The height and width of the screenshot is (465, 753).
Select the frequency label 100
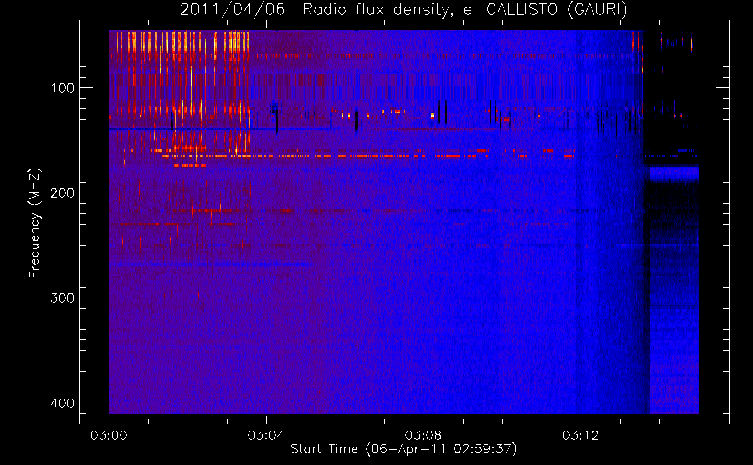coord(62,88)
